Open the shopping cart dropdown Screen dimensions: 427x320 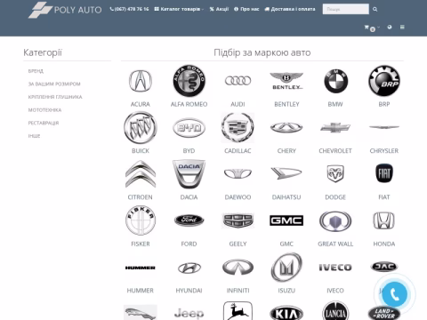[372, 28]
